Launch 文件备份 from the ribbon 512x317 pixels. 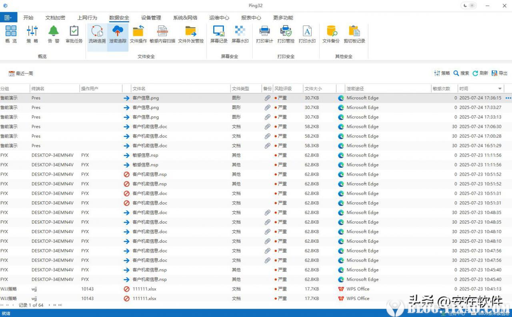[331, 34]
